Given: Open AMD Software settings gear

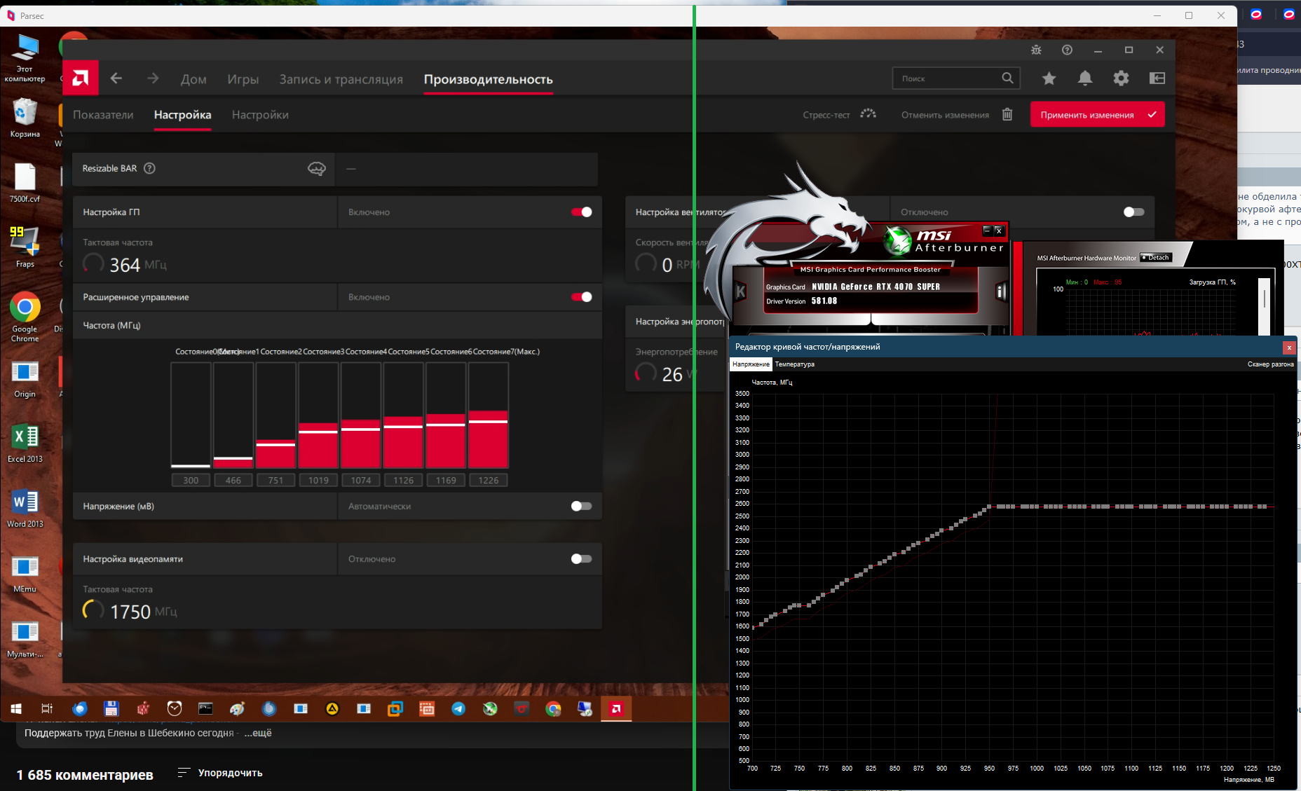Looking at the screenshot, I should pyautogui.click(x=1121, y=78).
